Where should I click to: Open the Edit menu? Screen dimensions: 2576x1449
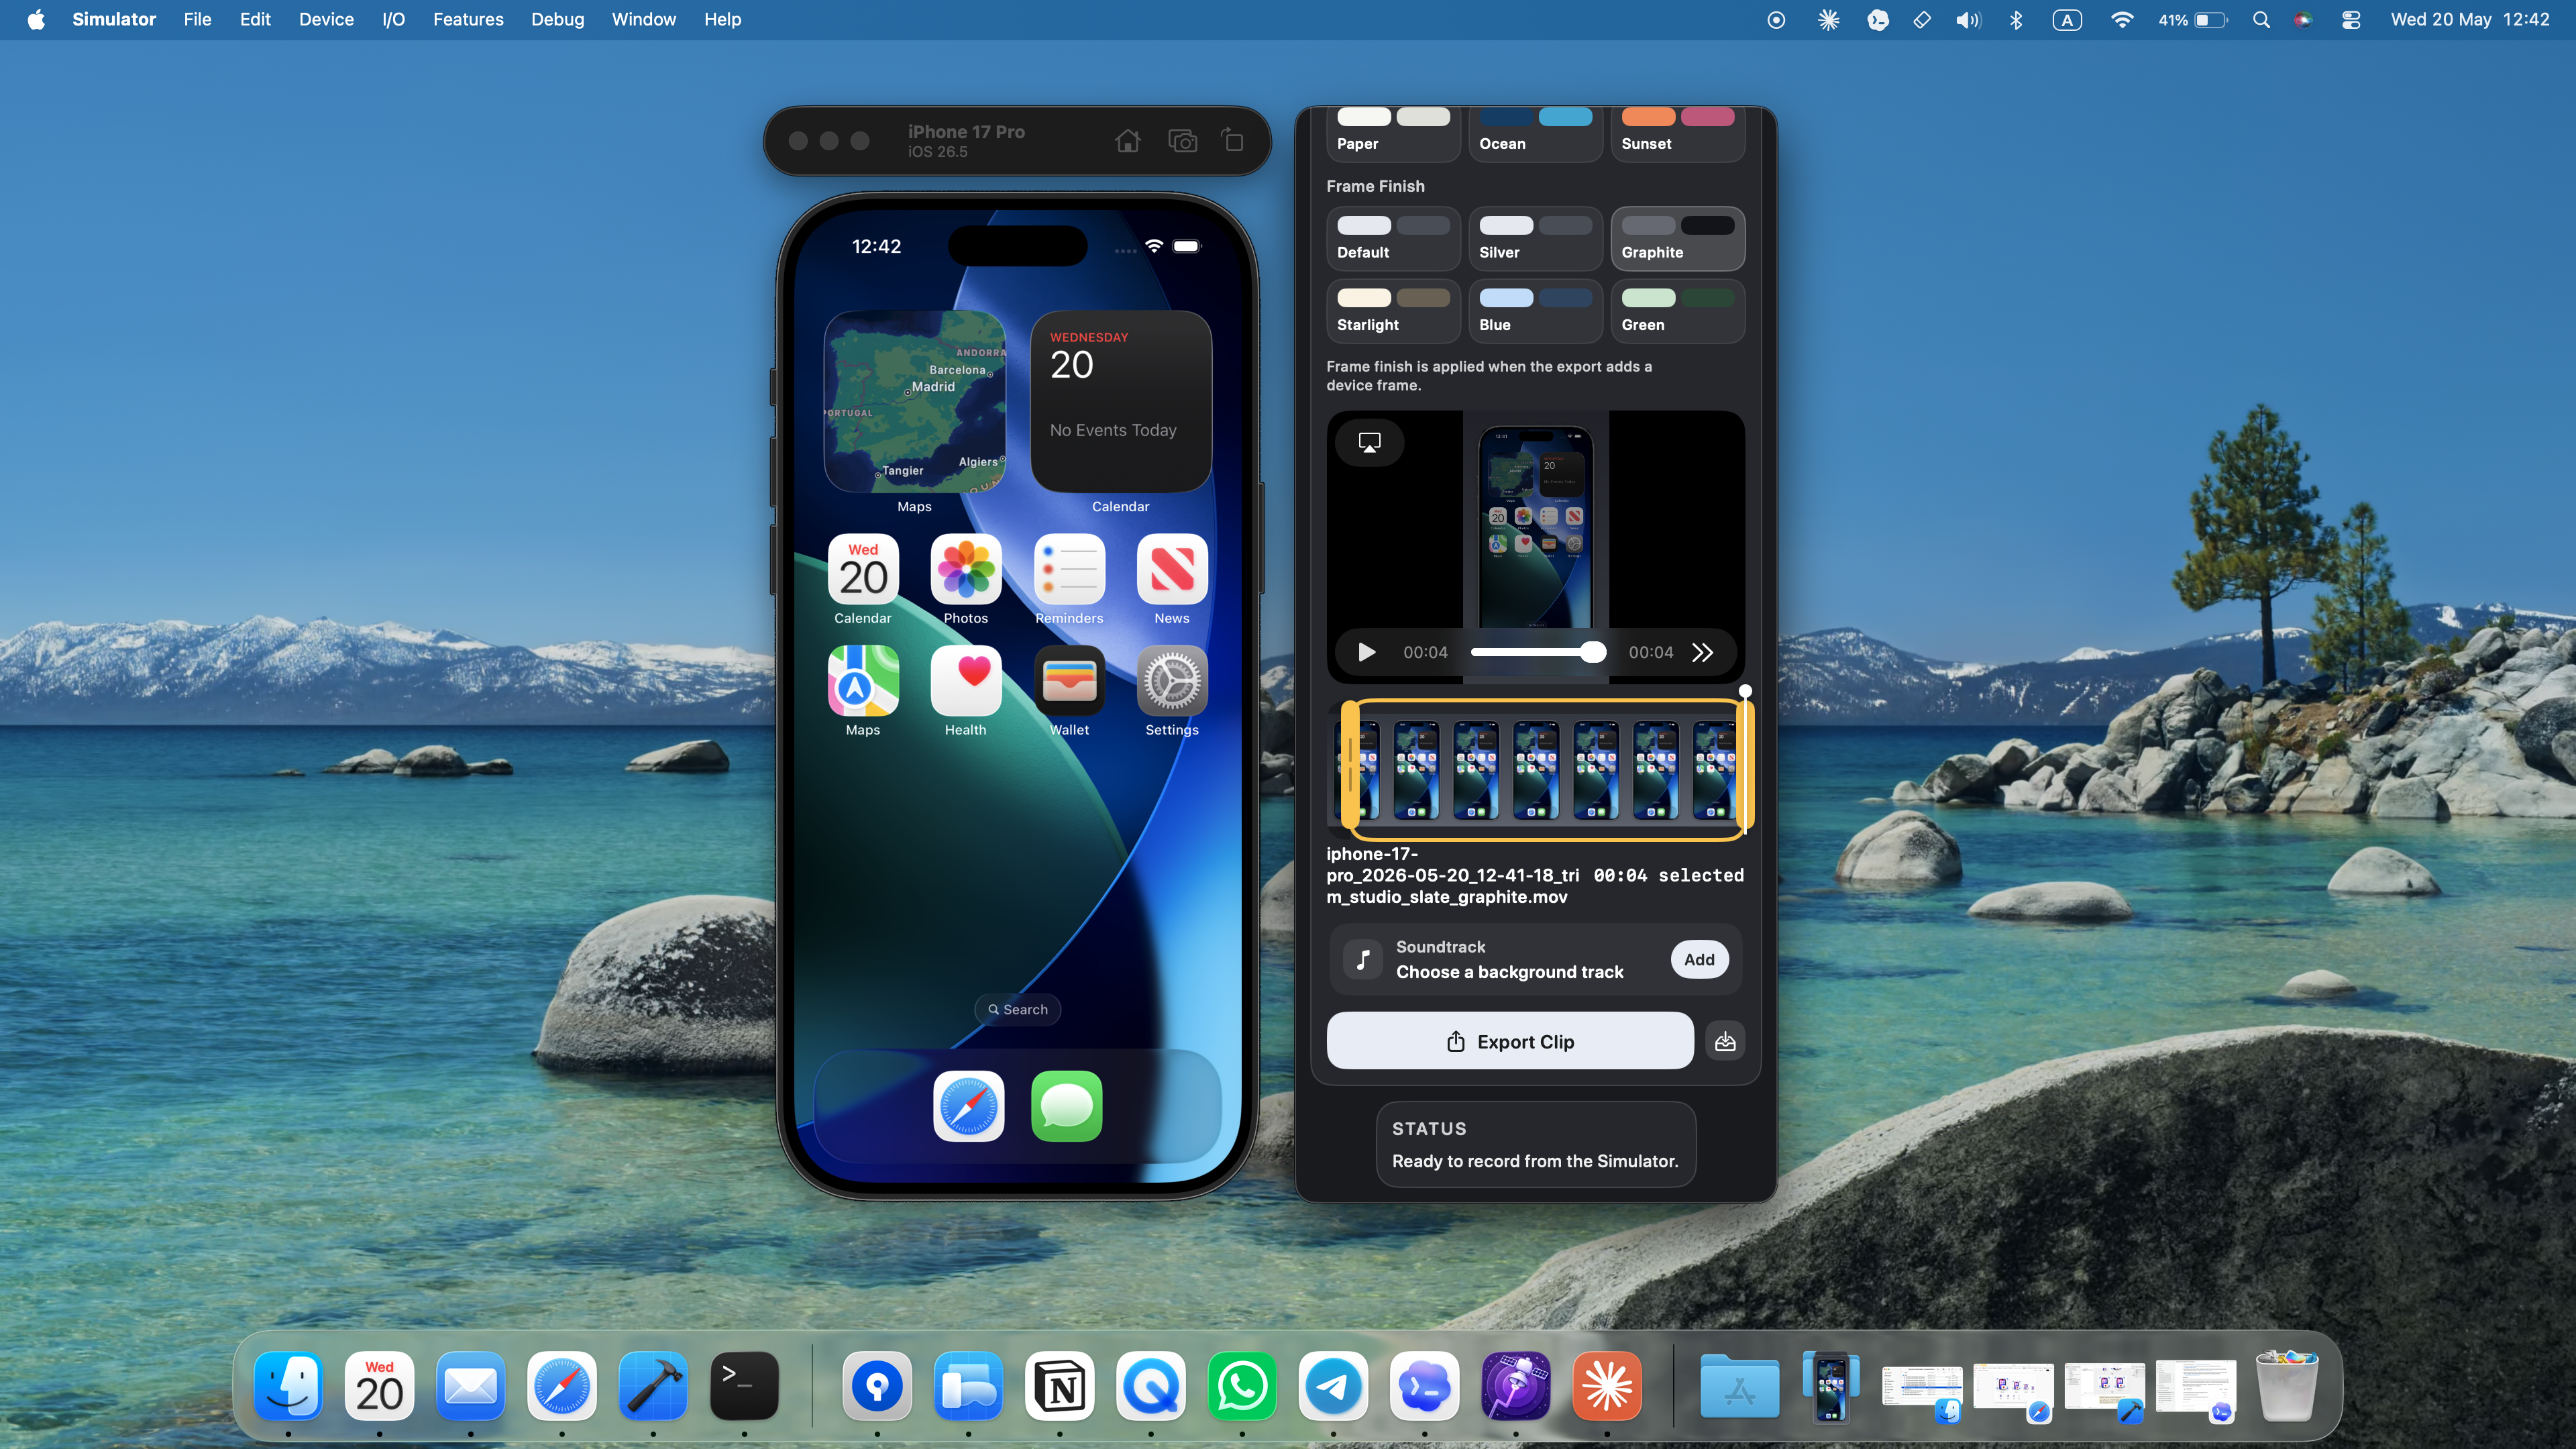pyautogui.click(x=255, y=20)
